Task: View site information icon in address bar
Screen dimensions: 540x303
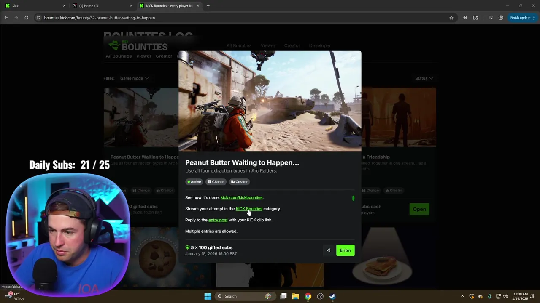Action: pyautogui.click(x=38, y=18)
